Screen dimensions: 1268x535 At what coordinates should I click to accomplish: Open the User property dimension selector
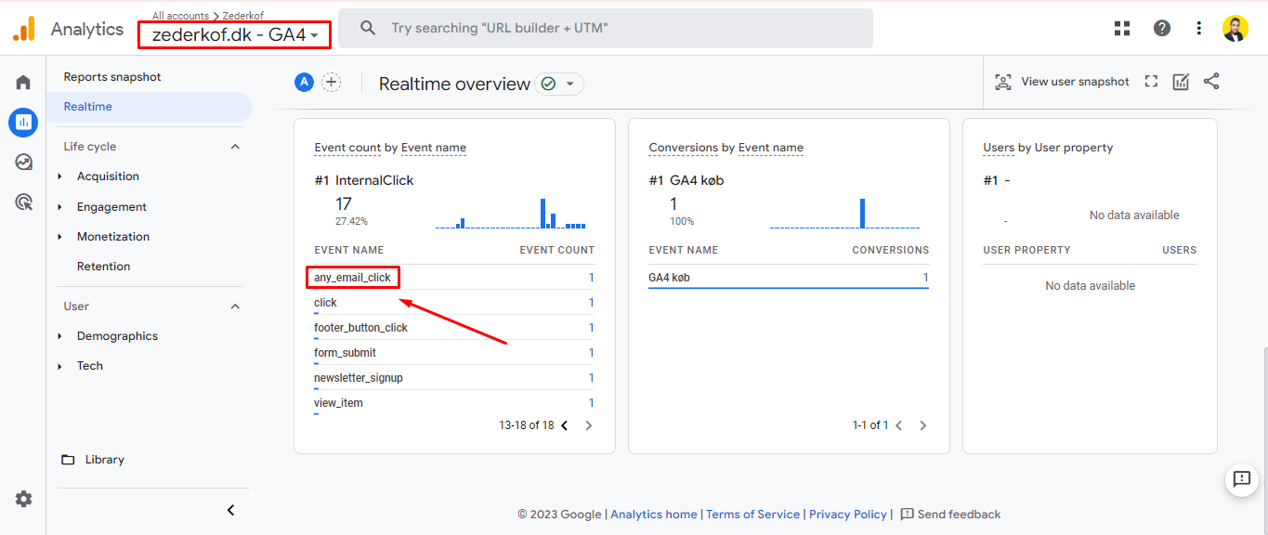[1073, 148]
